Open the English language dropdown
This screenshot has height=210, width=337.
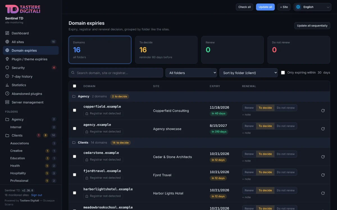pyautogui.click(x=313, y=7)
